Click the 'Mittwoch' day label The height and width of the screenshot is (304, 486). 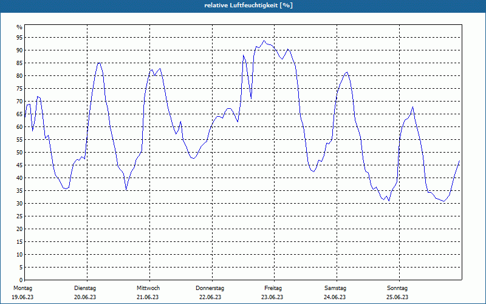(x=148, y=288)
